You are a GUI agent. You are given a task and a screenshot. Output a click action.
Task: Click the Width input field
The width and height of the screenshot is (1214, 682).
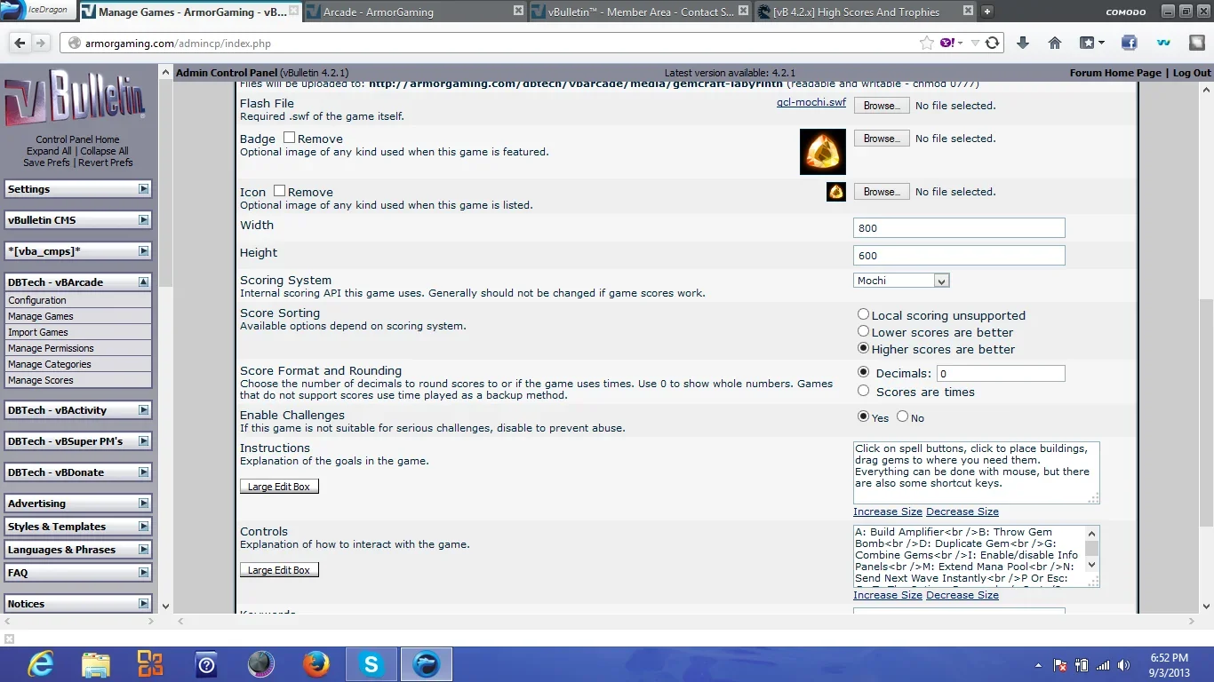[959, 228]
